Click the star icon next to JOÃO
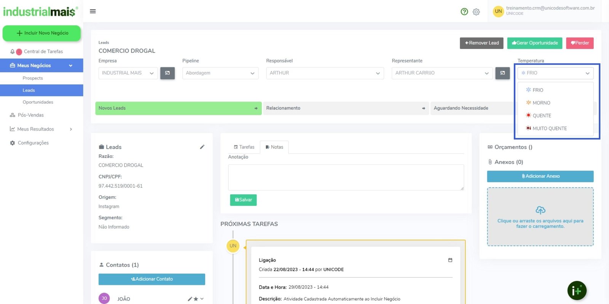 [196, 299]
